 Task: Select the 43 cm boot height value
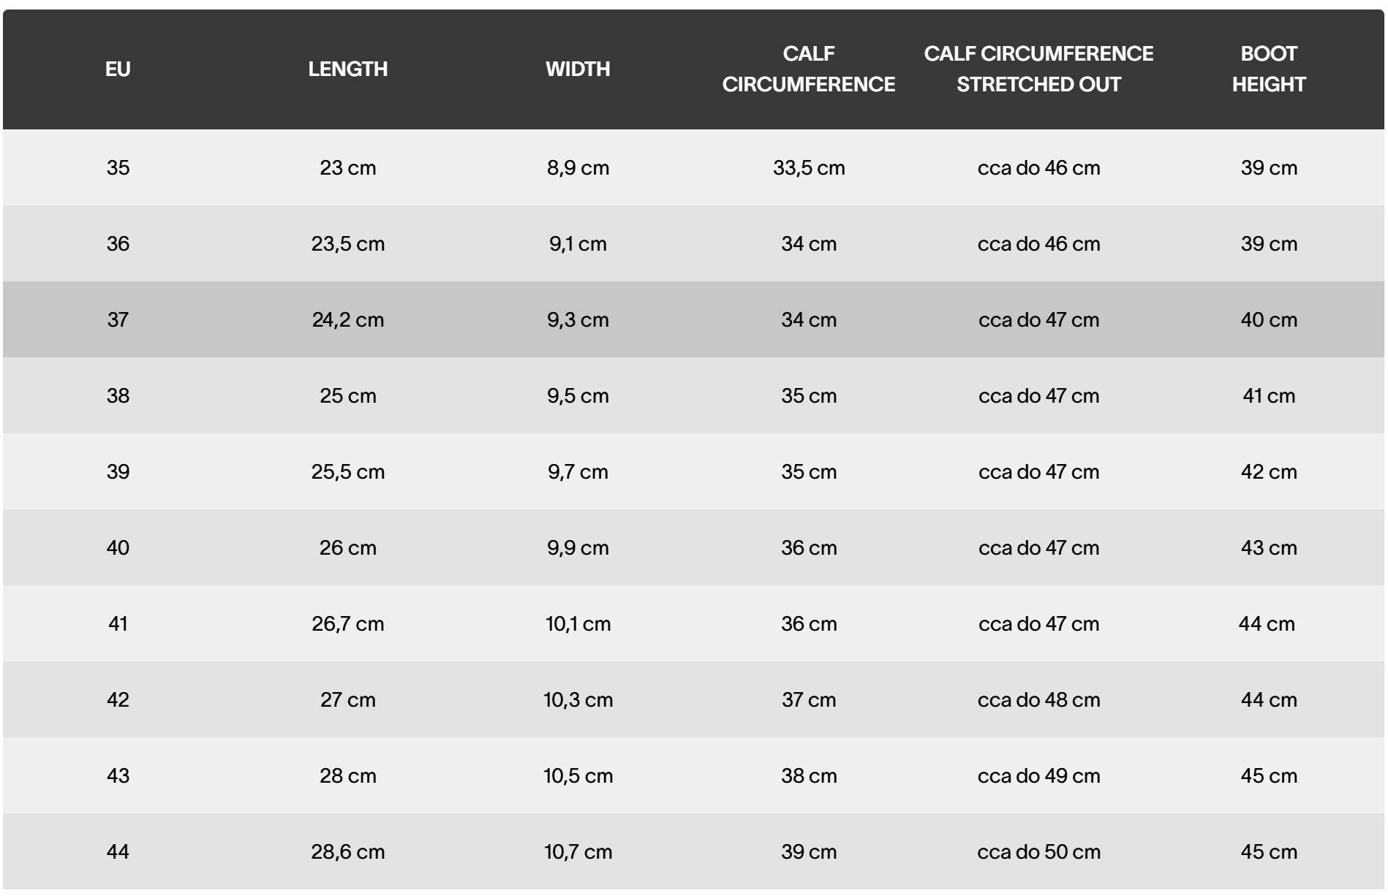tap(1268, 548)
